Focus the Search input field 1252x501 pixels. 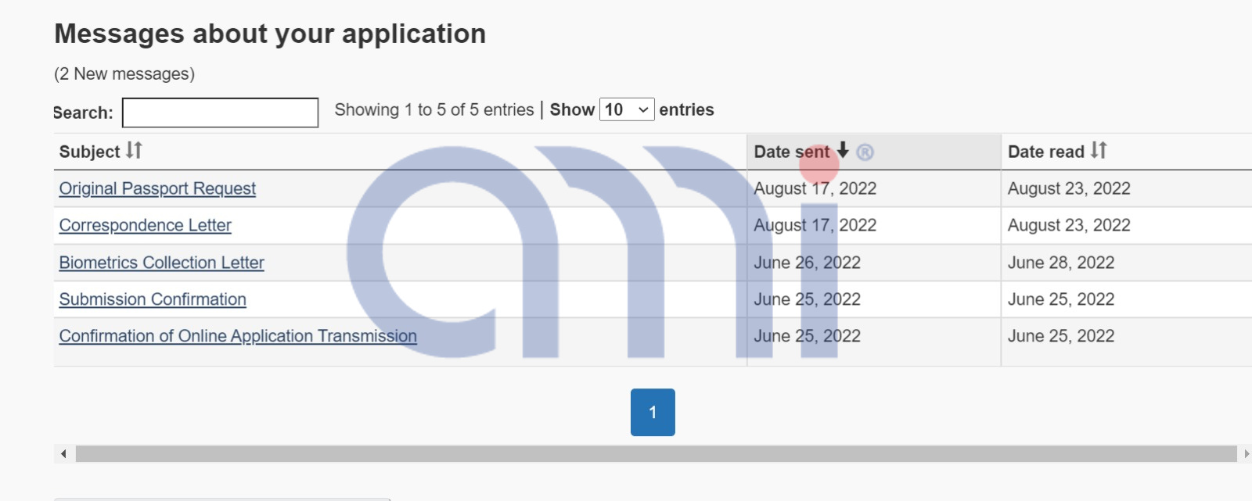[220, 113]
